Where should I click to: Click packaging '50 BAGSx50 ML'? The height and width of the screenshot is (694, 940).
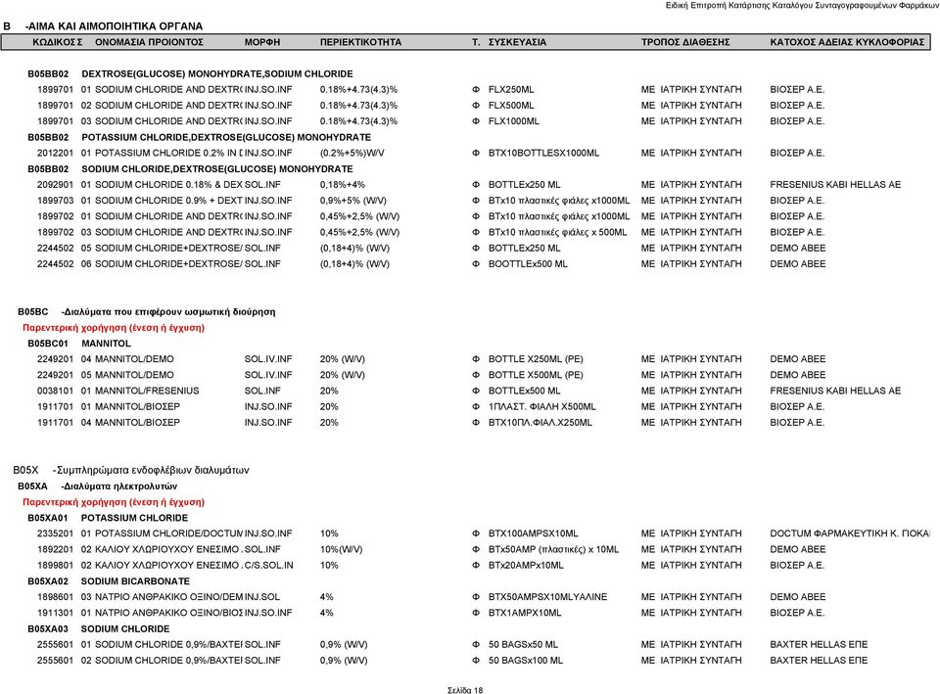point(523,645)
